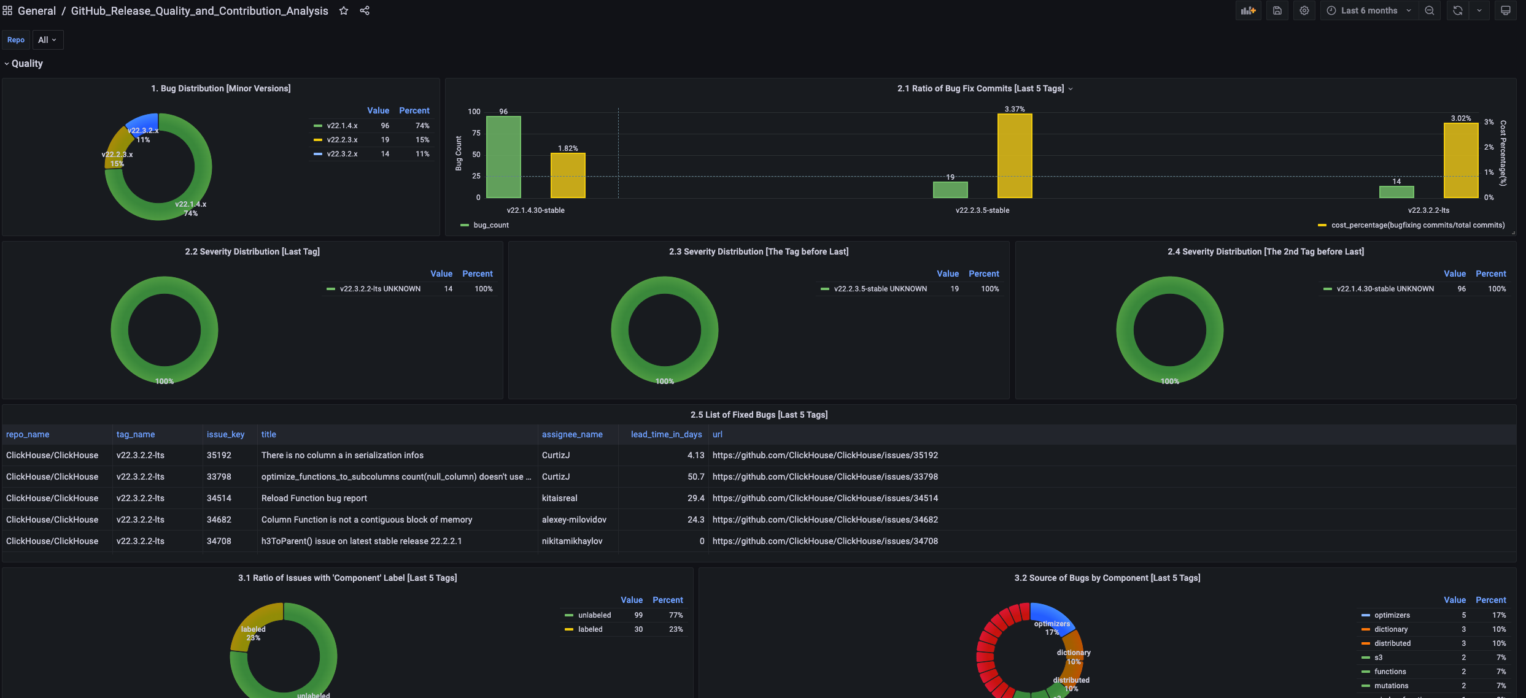Refresh the dashboard
This screenshot has height=698, width=1526.
coord(1457,10)
